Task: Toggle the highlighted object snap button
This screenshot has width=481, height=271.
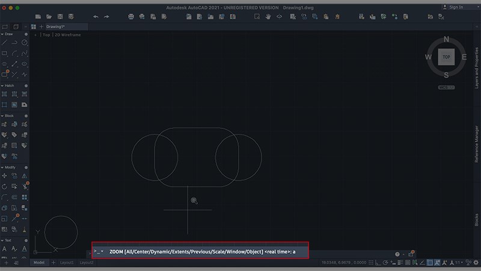Action: (x=430, y=263)
